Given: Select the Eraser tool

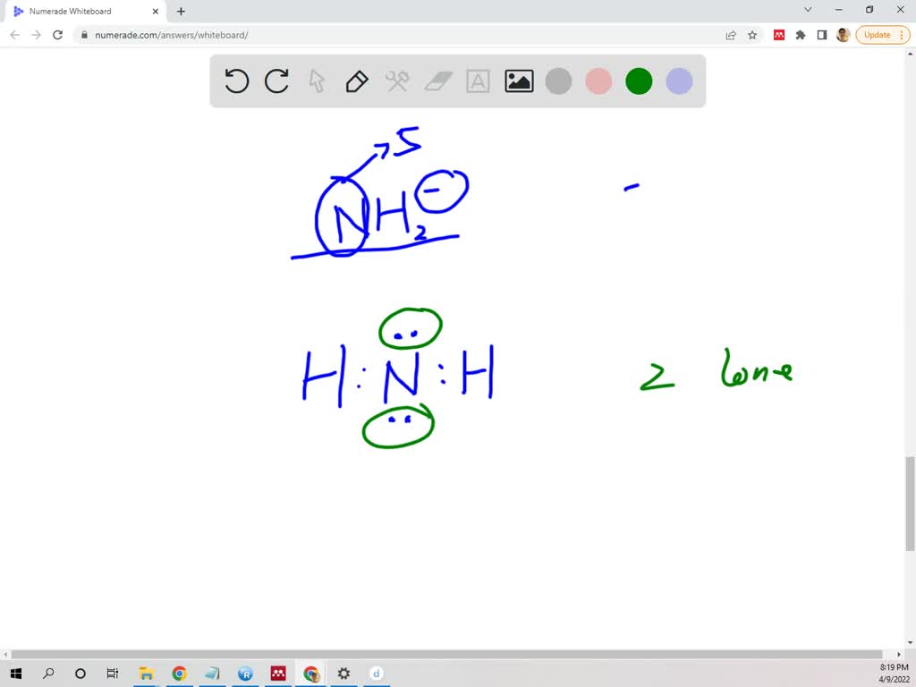Looking at the screenshot, I should 437,81.
